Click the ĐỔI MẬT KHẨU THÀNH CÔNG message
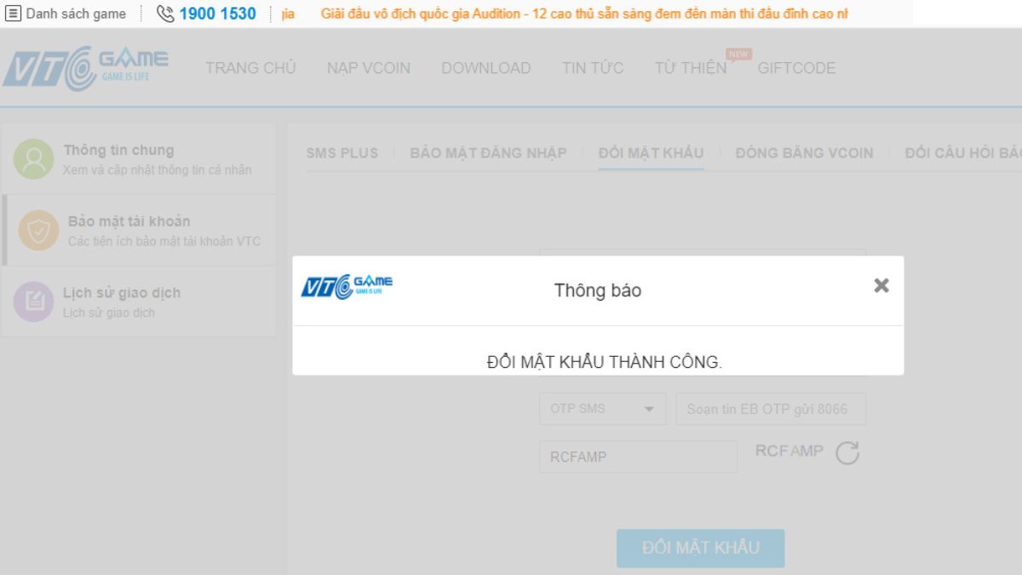 (x=605, y=362)
